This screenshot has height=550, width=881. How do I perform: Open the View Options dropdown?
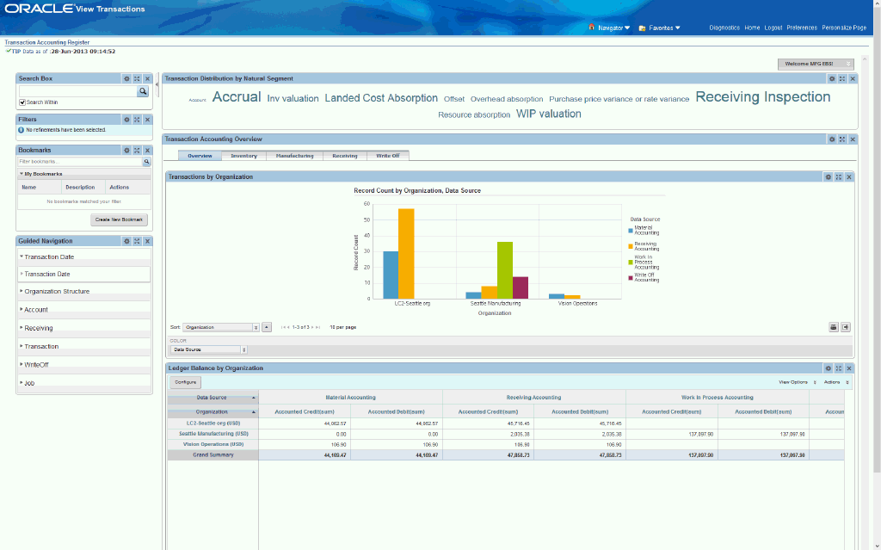pyautogui.click(x=798, y=382)
